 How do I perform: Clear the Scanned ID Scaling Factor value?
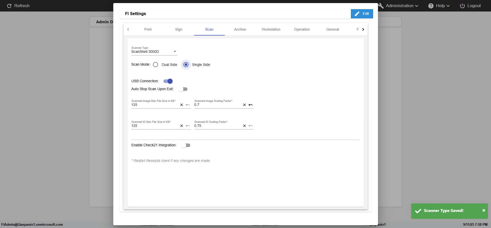point(244,126)
